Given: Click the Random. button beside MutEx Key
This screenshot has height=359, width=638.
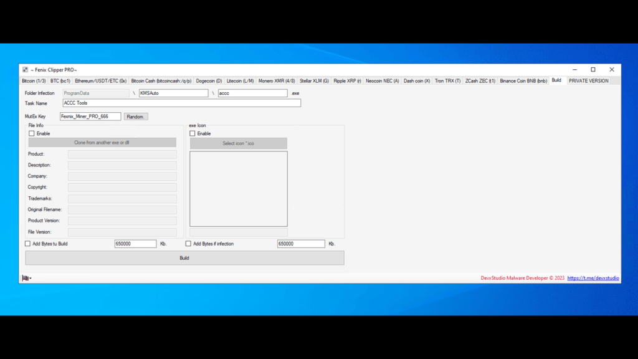Looking at the screenshot, I should tap(135, 117).
